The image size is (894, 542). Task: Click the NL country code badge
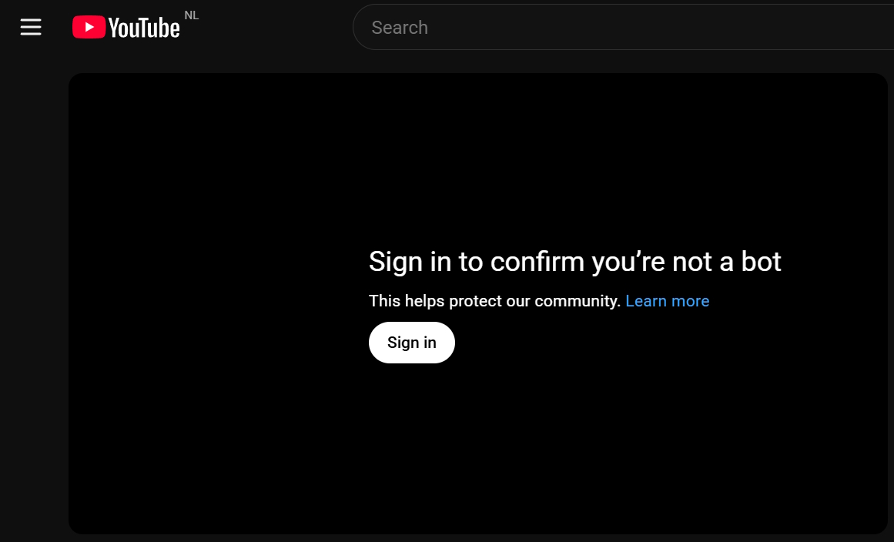192,15
